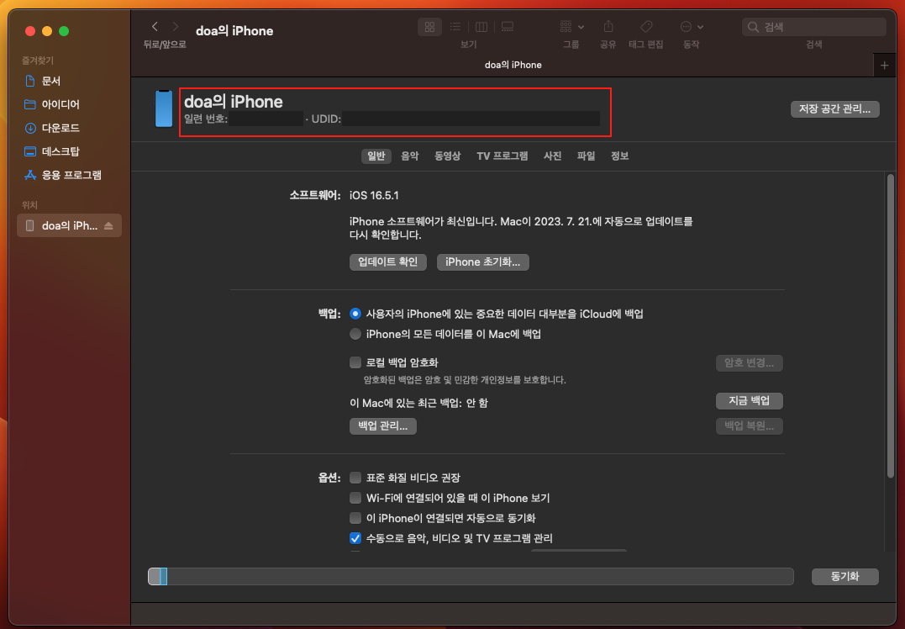905x629 pixels.
Task: Select the 음악 tab
Action: tap(410, 156)
